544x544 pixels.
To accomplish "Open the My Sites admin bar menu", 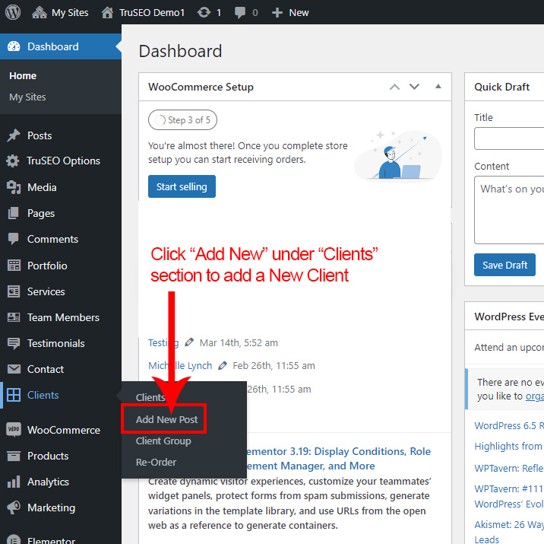I will click(x=60, y=12).
